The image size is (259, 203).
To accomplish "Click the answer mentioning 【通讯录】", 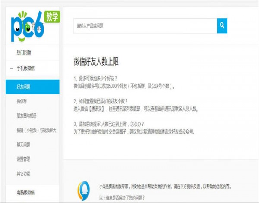I will [x=136, y=109].
